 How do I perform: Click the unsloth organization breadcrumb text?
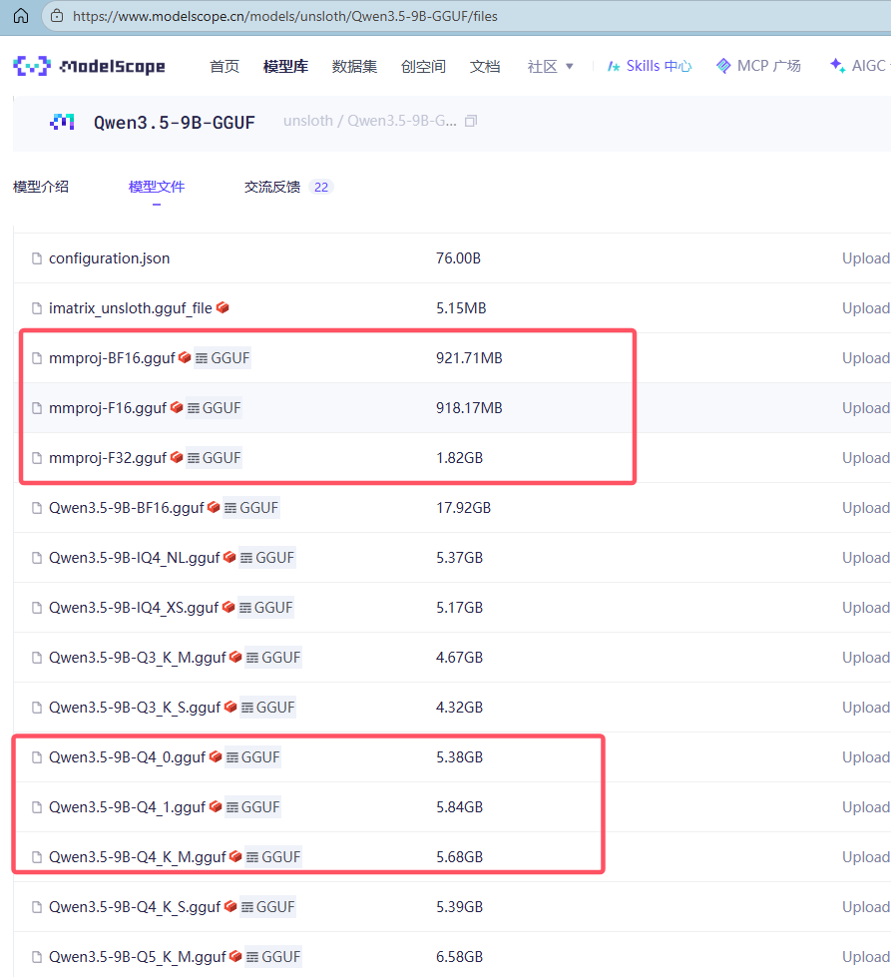[x=307, y=121]
